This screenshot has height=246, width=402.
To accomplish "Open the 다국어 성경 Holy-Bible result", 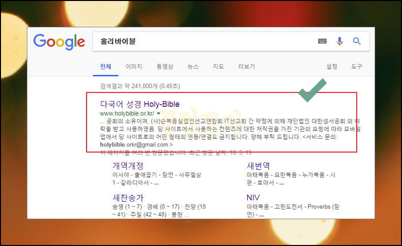I will coord(140,104).
